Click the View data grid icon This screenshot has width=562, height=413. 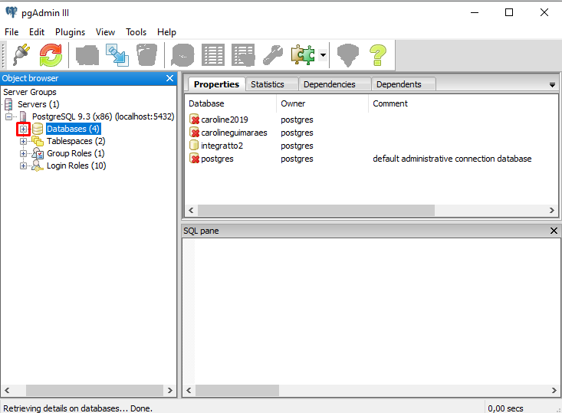click(213, 55)
